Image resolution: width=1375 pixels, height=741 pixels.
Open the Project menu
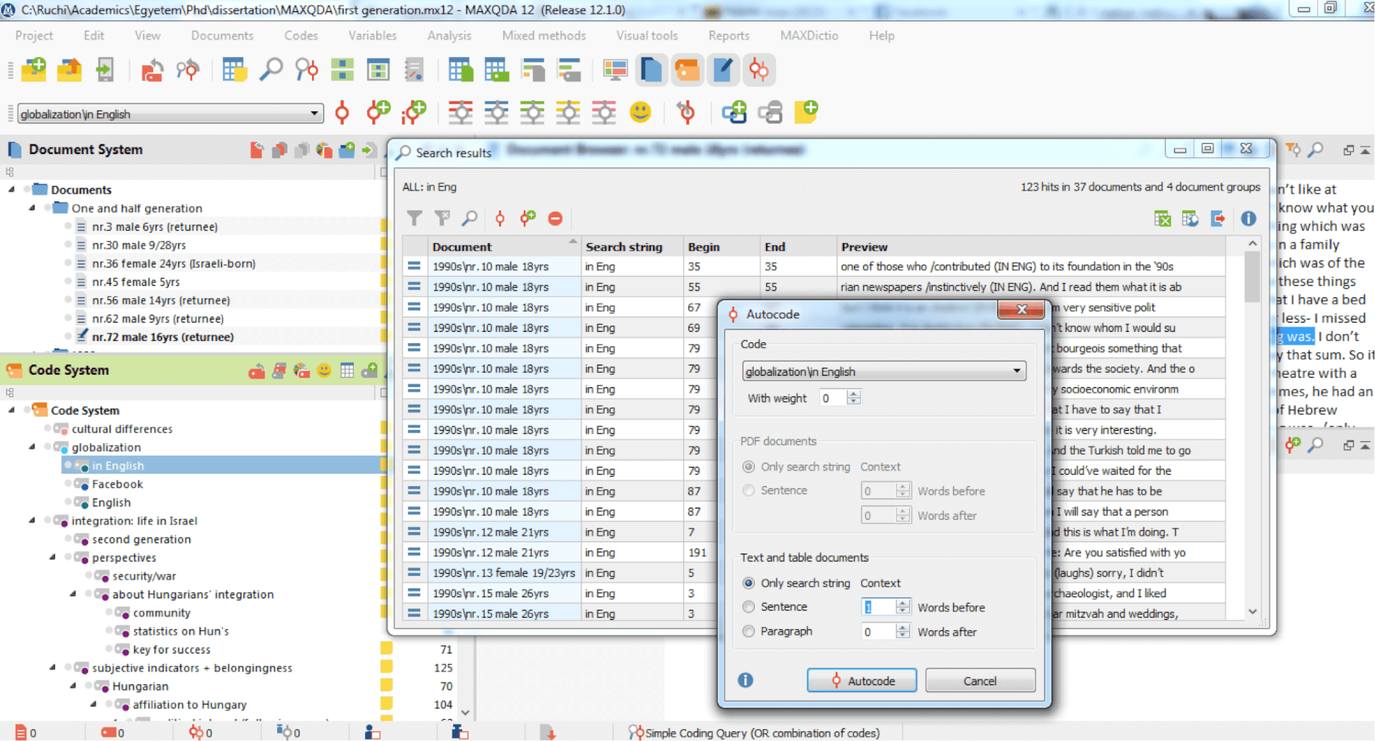[x=34, y=36]
